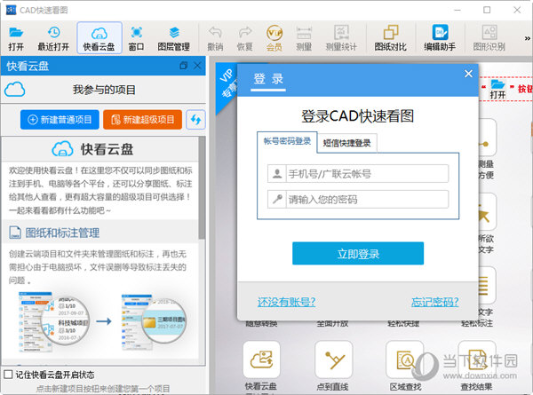Open a file with the 打开 toolbar icon
This screenshot has height=395, width=533.
16,38
